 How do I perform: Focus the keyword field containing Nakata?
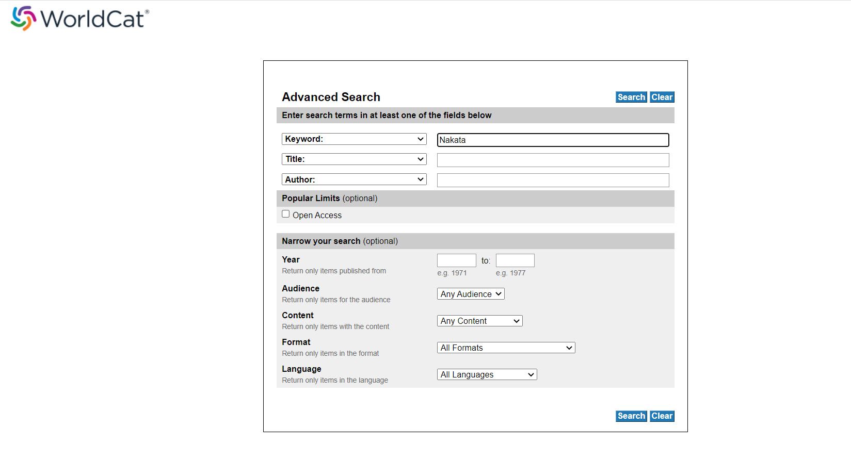[553, 140]
